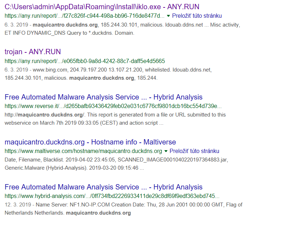Image resolution: width=300 pixels, height=227 pixels.
Task: Click 'Preložiť túto stránku' for the Maltiverse result
Action: (x=194, y=151)
